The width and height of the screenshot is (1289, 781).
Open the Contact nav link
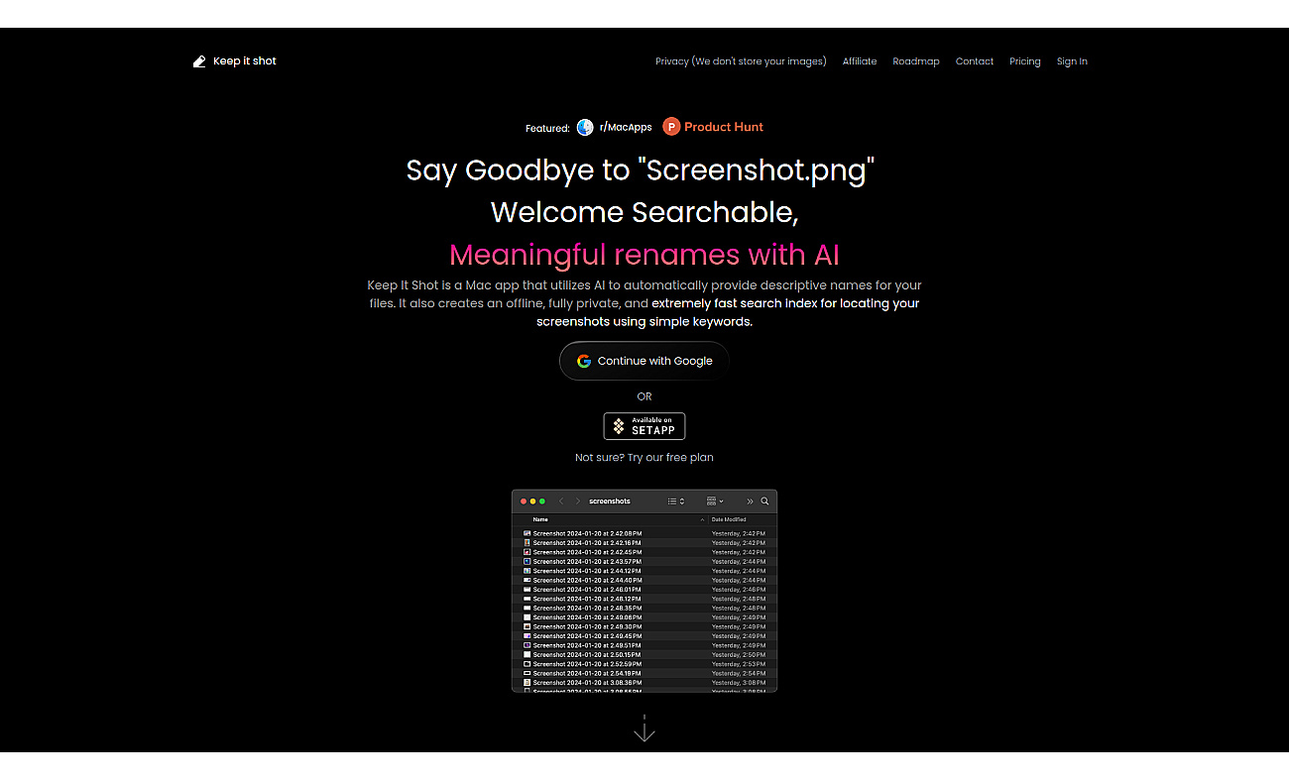click(975, 61)
